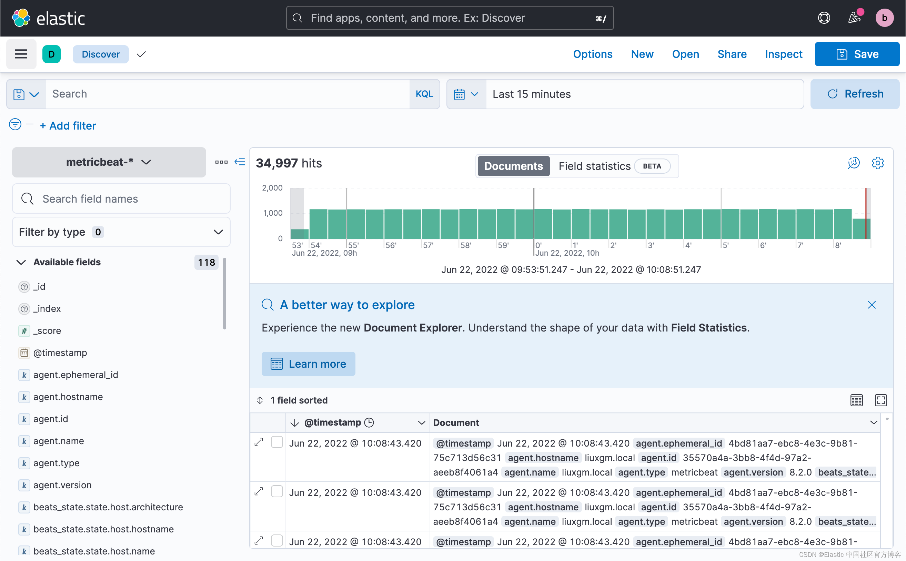The height and width of the screenshot is (561, 906).
Task: Open the help icon in the top bar
Action: coord(824,18)
